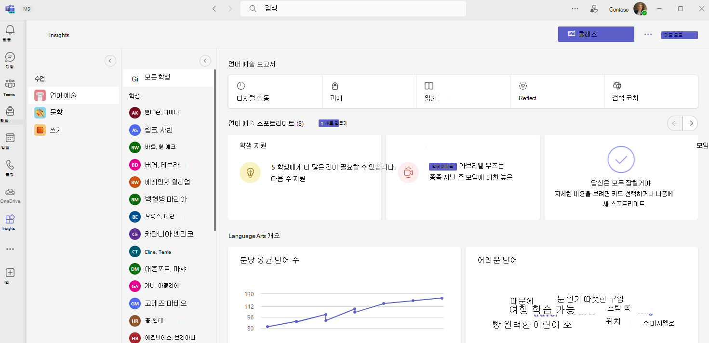Collapse the student list panel chevron
709x343 pixels.
point(205,61)
